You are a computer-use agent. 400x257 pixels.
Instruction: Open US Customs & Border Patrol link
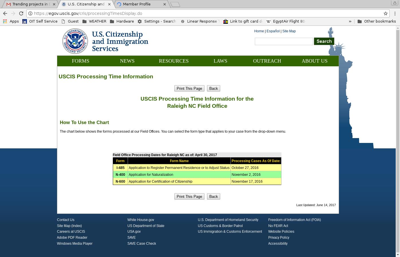[x=220, y=226]
